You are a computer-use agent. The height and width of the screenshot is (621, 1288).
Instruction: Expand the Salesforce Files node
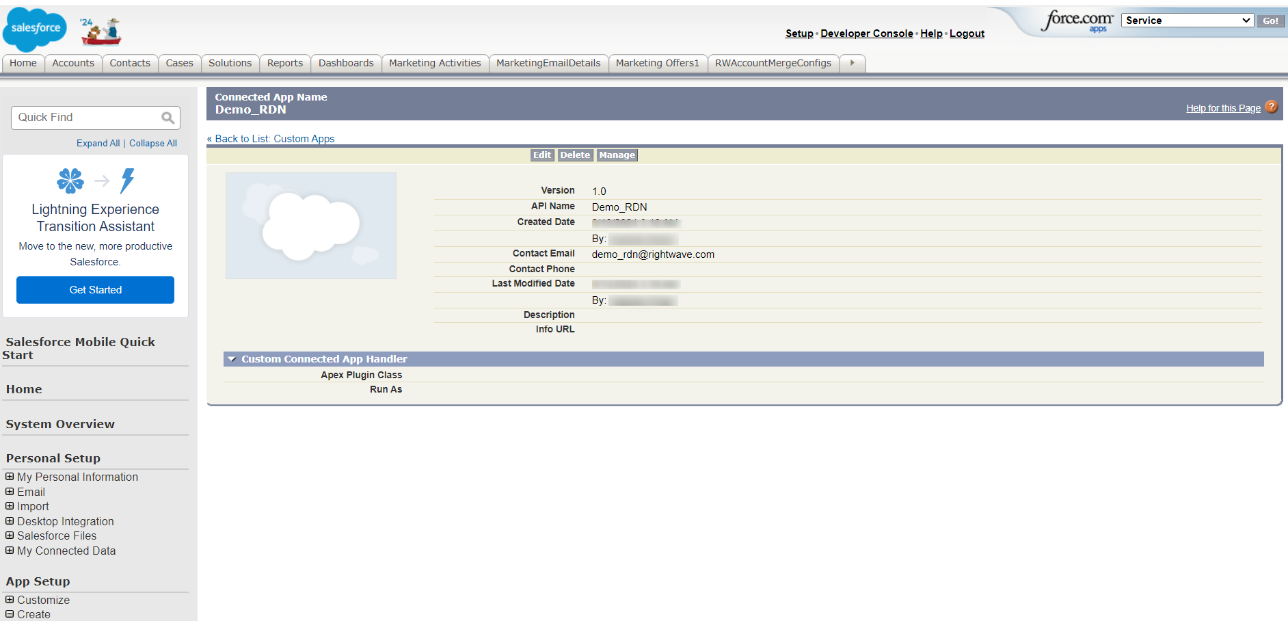click(x=10, y=536)
